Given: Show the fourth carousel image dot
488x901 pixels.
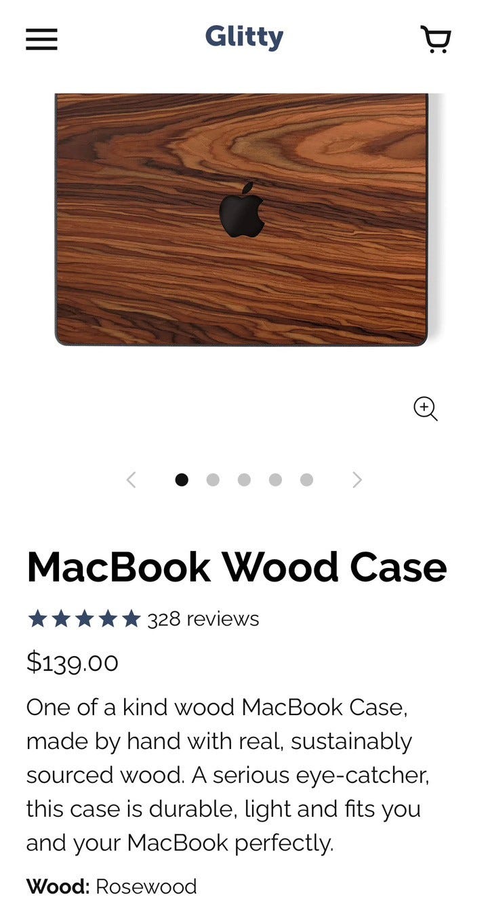Looking at the screenshot, I should (275, 480).
